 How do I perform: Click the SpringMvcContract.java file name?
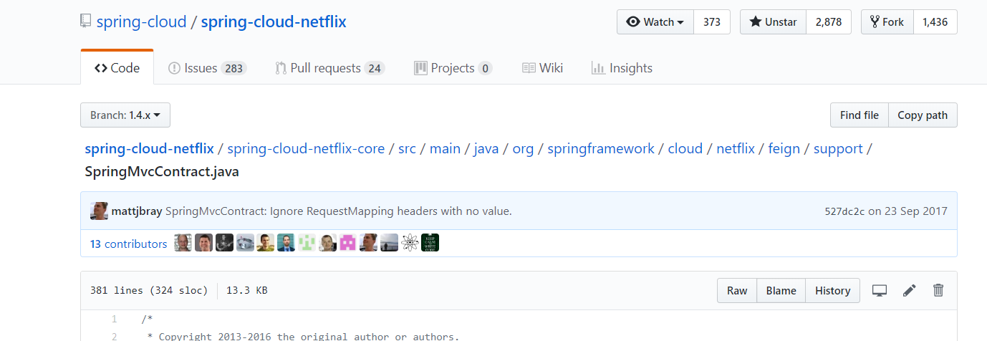pyautogui.click(x=162, y=172)
